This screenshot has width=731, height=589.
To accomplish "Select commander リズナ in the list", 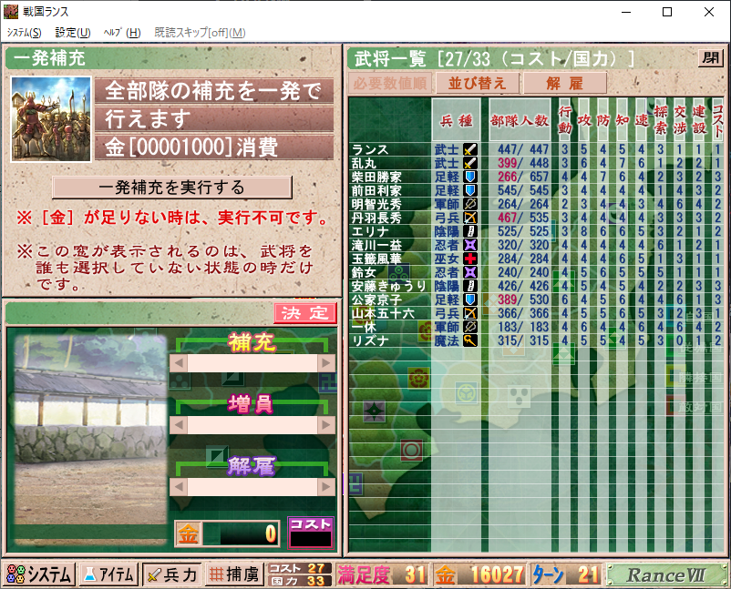I will [x=370, y=340].
